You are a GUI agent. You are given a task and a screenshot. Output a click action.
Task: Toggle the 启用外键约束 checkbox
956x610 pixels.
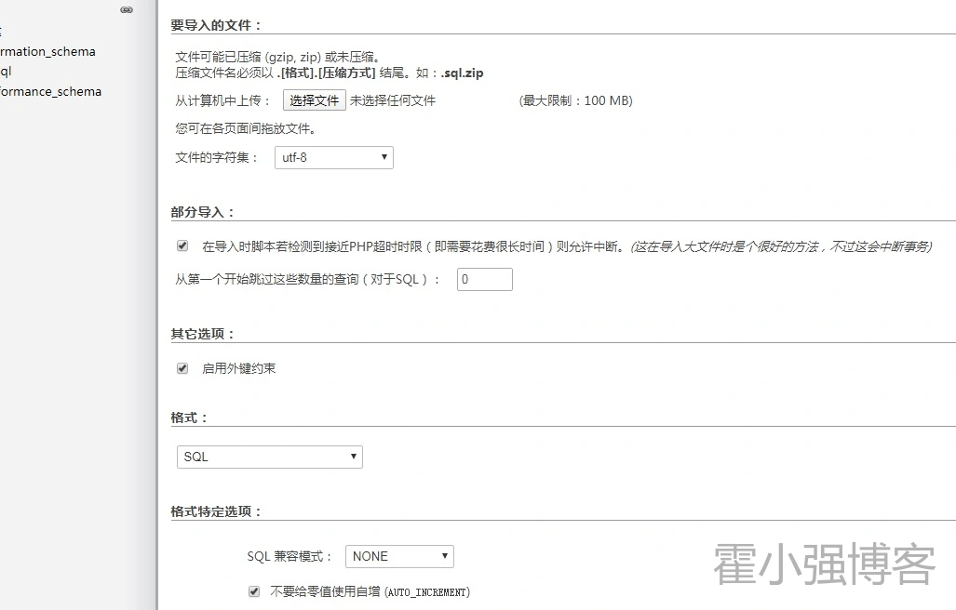coord(182,368)
